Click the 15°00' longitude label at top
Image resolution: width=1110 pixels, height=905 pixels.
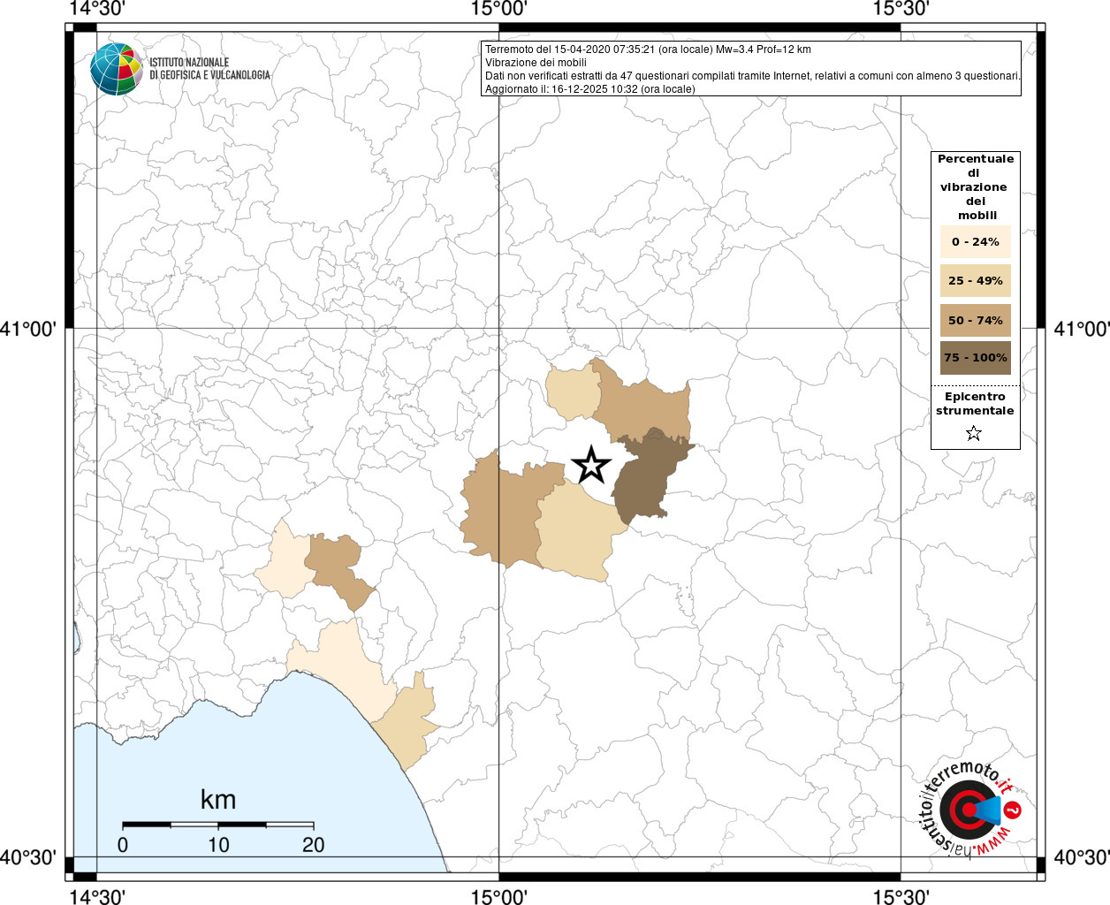click(499, 9)
